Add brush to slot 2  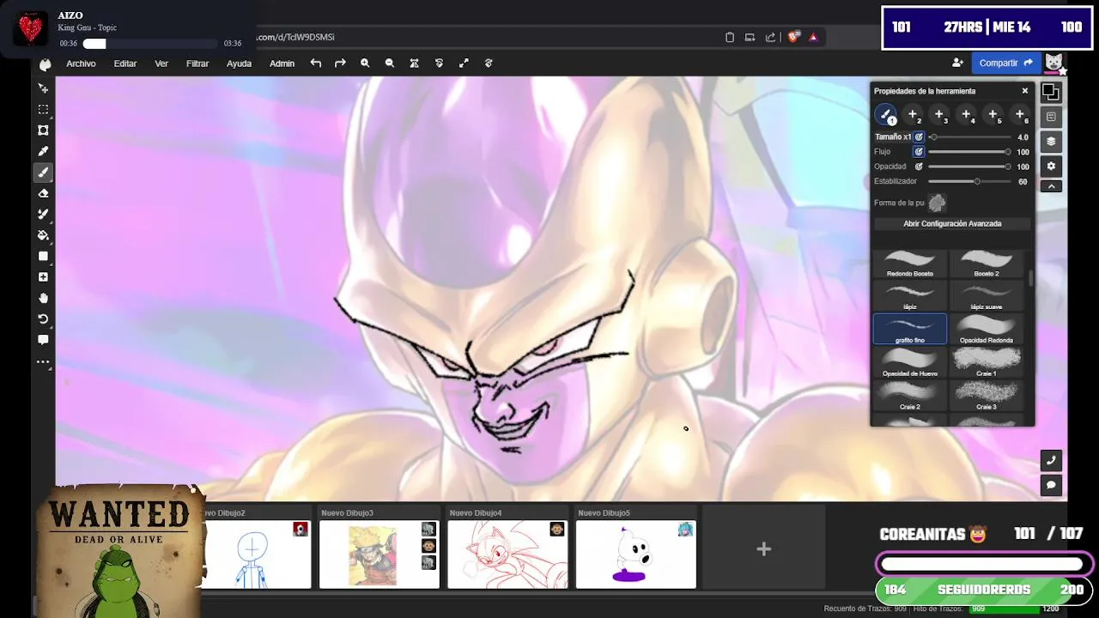click(913, 114)
